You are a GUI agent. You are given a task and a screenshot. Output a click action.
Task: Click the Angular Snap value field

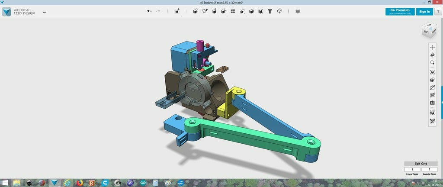[x=430, y=170]
